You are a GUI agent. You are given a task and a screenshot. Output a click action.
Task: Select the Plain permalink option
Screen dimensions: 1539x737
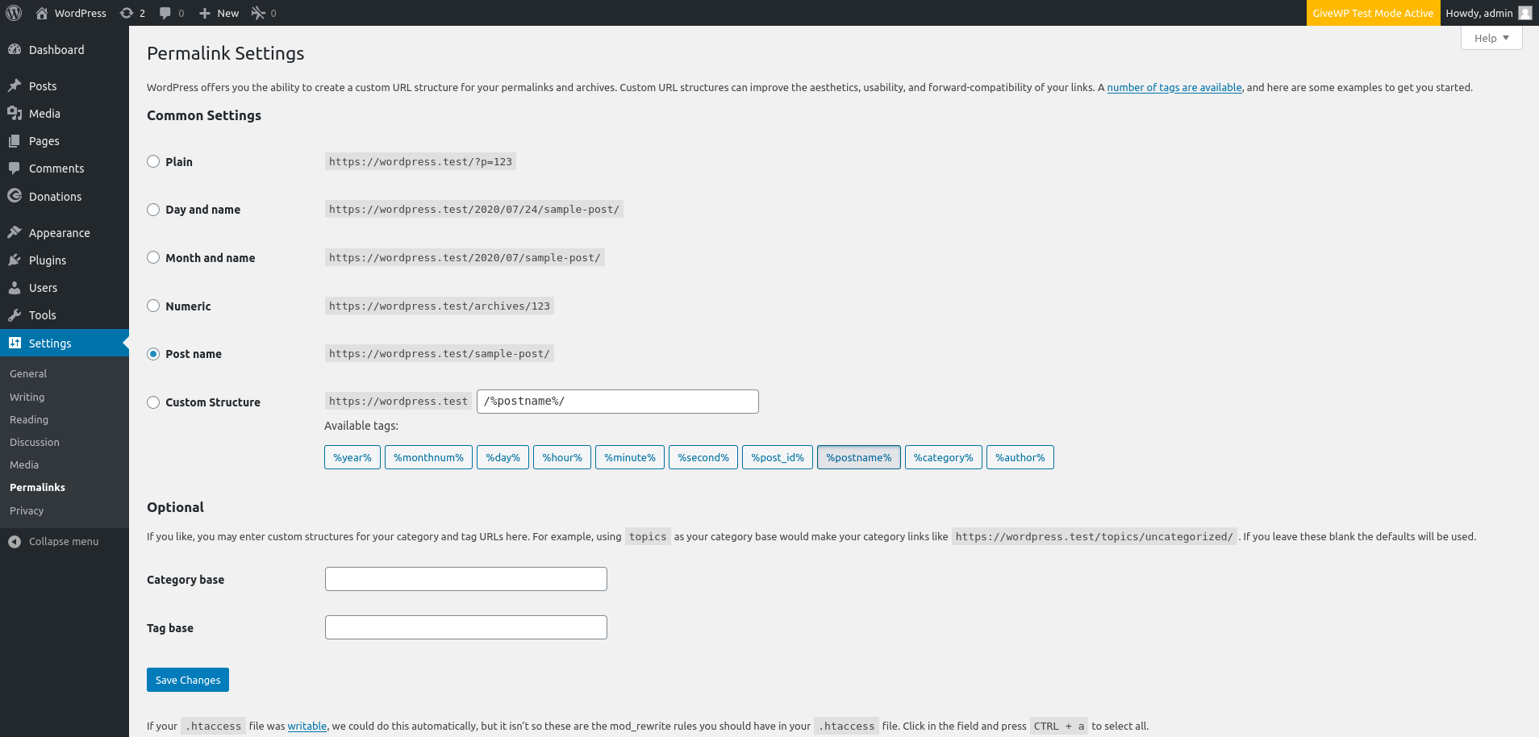(153, 161)
